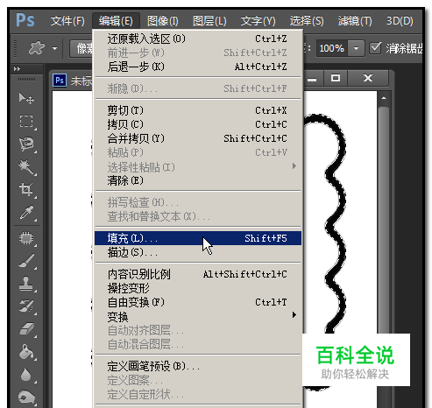Image resolution: width=432 pixels, height=408 pixels.
Task: Toggle the anti-alias (消除锯齿) checkbox
Action: [375, 48]
